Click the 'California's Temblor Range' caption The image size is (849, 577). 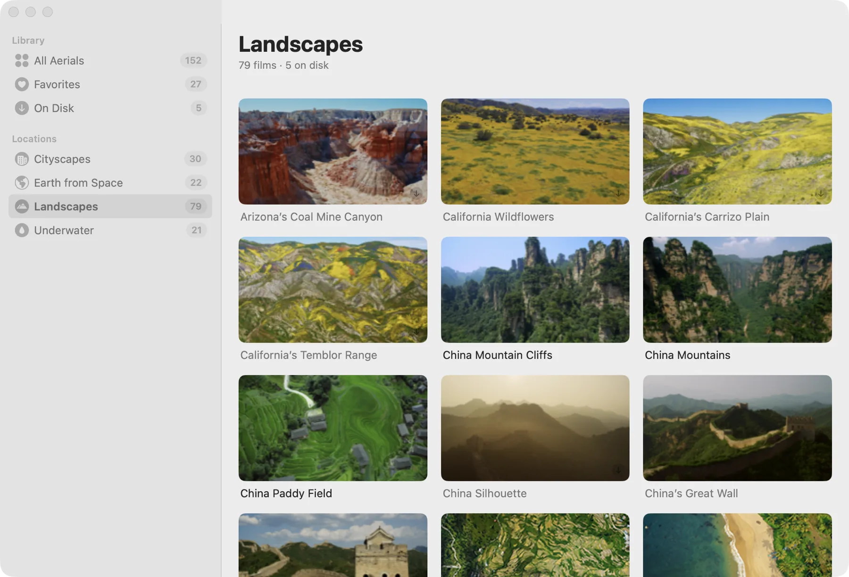click(308, 355)
